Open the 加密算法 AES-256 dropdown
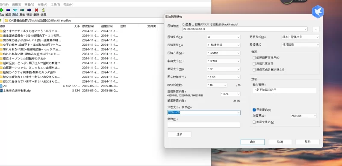This screenshot has height=166, width=342. click(x=304, y=116)
